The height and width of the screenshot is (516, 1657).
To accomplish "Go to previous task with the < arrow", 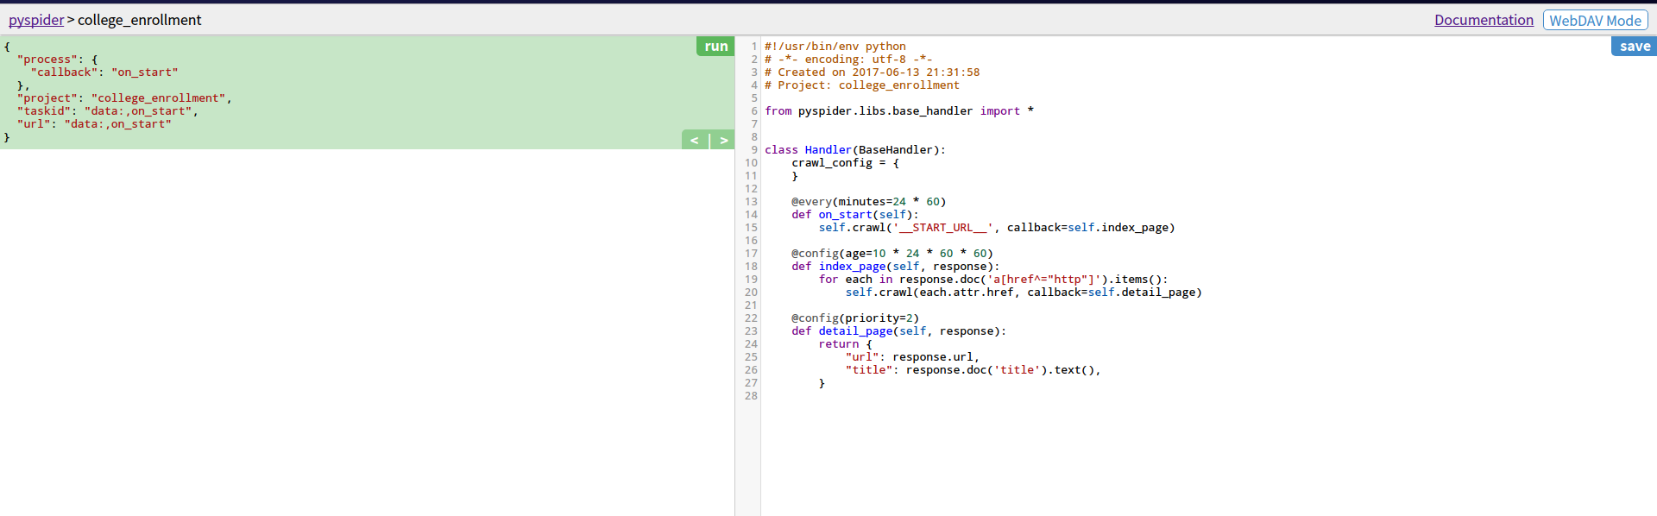I will (x=695, y=141).
